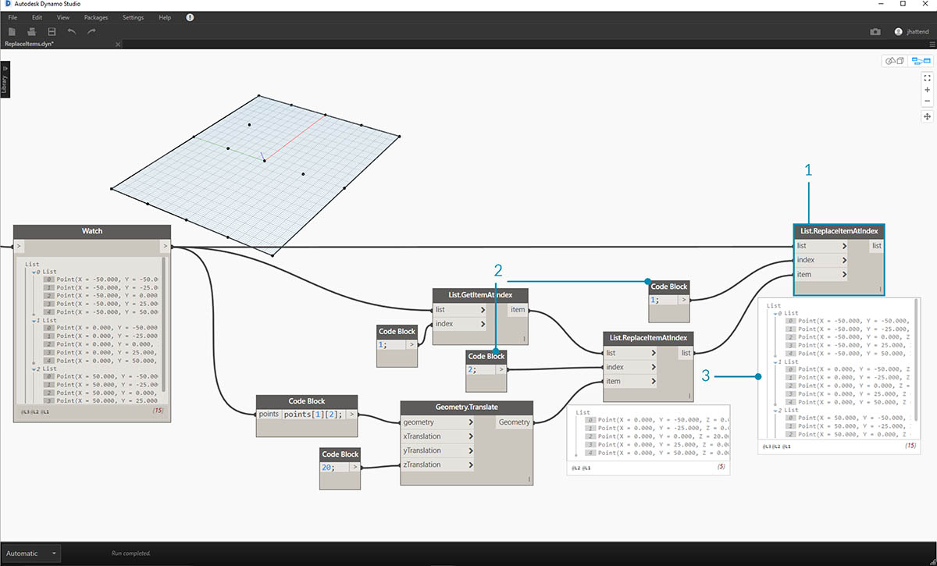The width and height of the screenshot is (937, 566).
Task: Click the camera export image icon
Action: [x=875, y=31]
